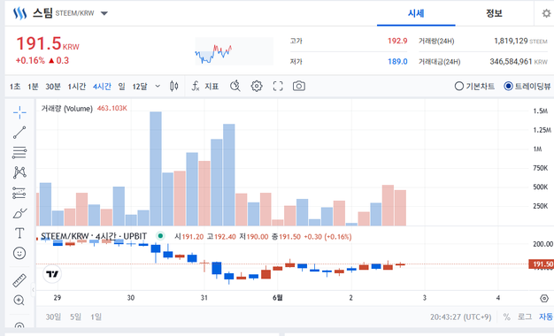554x336 pixels.
Task: Switch to the 시세 tab
Action: 416,13
